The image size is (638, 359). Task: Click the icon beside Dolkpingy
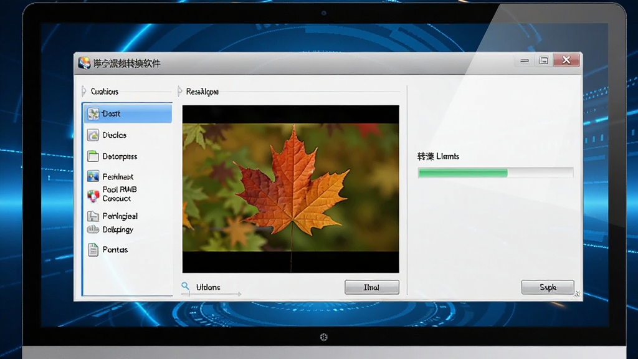[x=93, y=229]
